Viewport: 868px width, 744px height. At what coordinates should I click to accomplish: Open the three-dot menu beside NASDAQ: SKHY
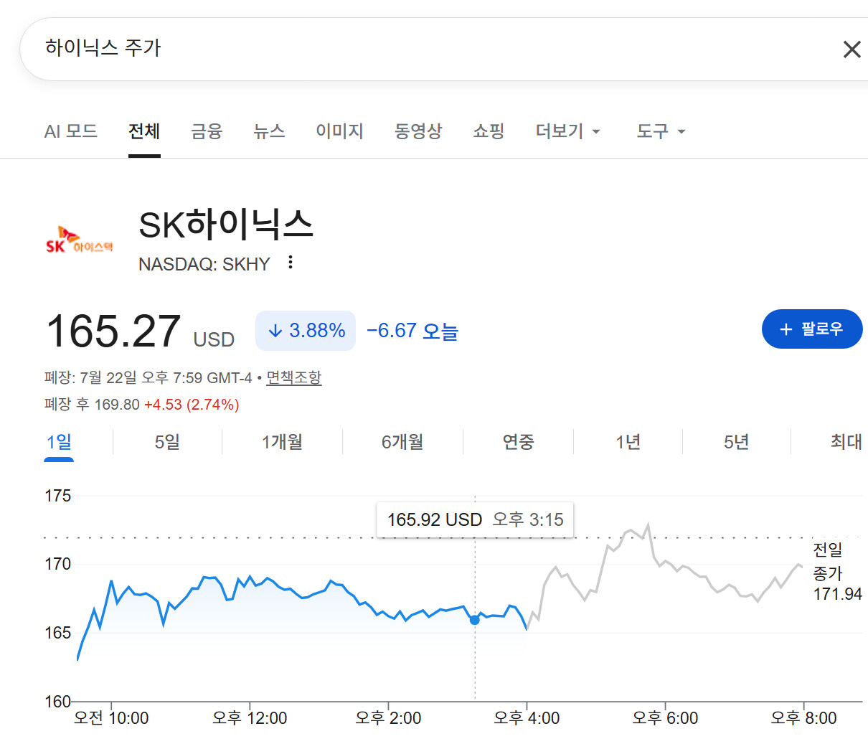coord(291,263)
